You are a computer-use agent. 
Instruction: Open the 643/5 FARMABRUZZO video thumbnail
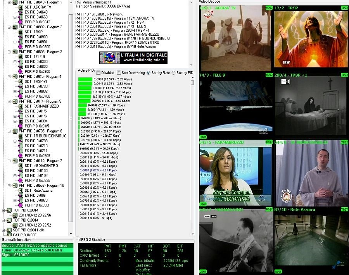[236, 173]
